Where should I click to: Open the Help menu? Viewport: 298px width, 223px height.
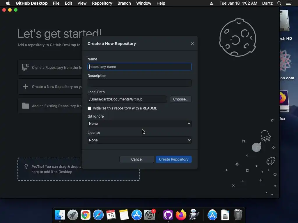(161, 3)
